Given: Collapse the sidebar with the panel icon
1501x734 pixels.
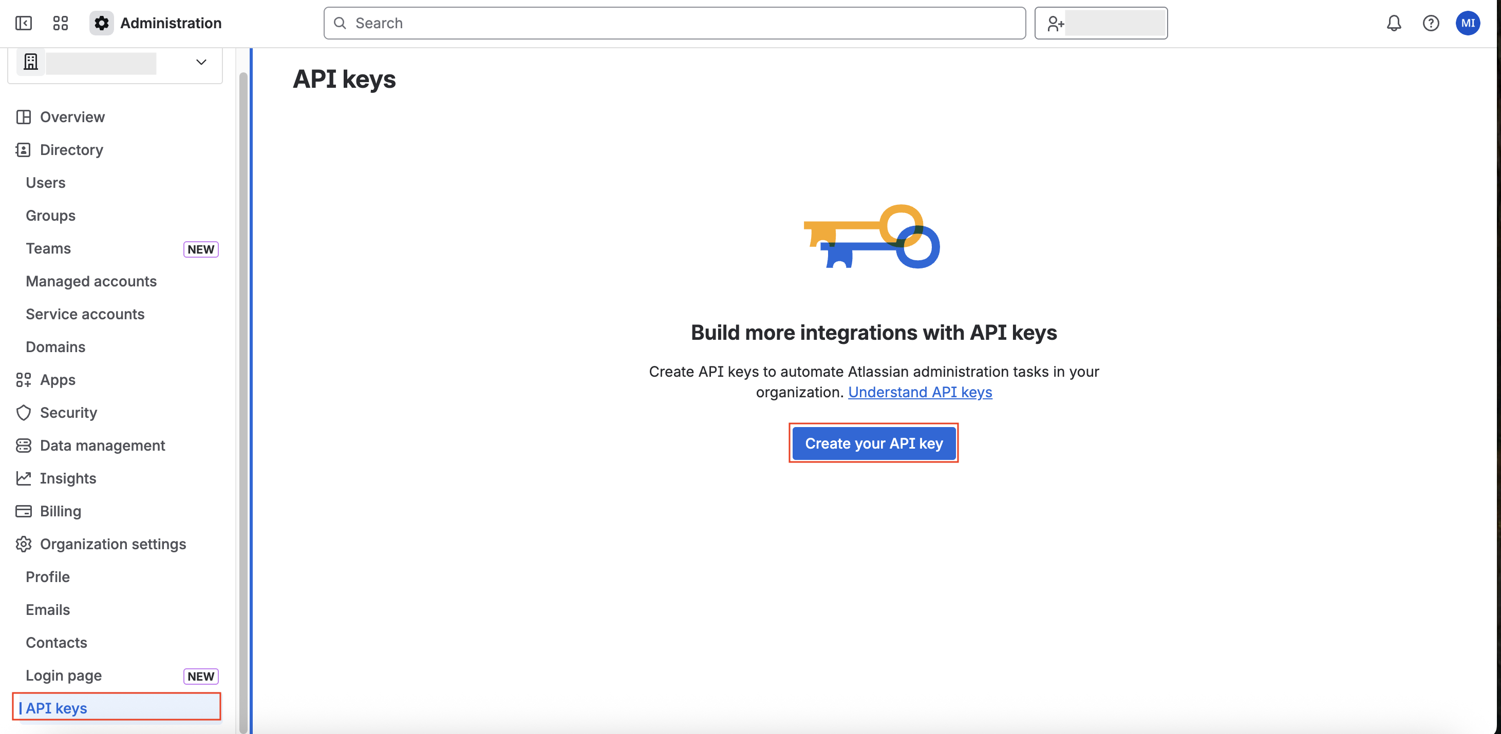Looking at the screenshot, I should (x=23, y=23).
